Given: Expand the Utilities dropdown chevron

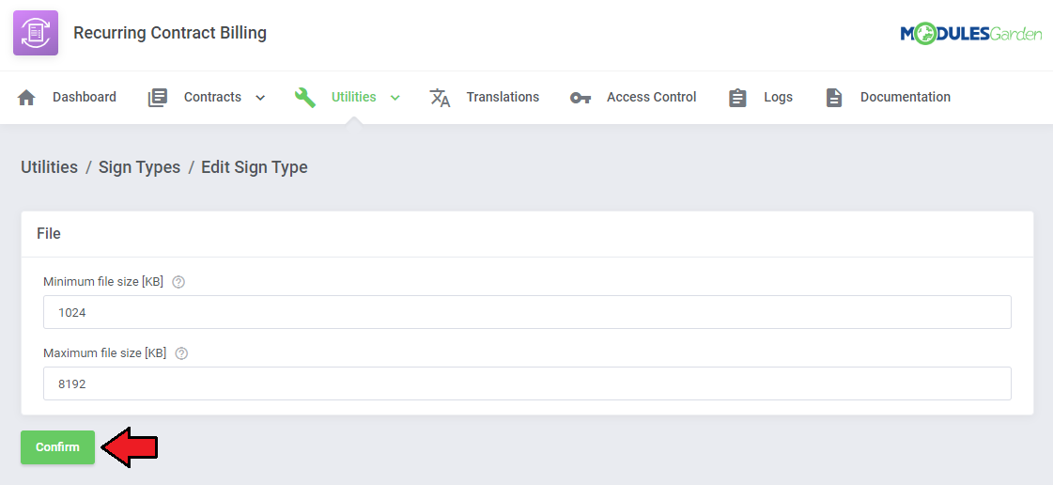Looking at the screenshot, I should tap(395, 98).
